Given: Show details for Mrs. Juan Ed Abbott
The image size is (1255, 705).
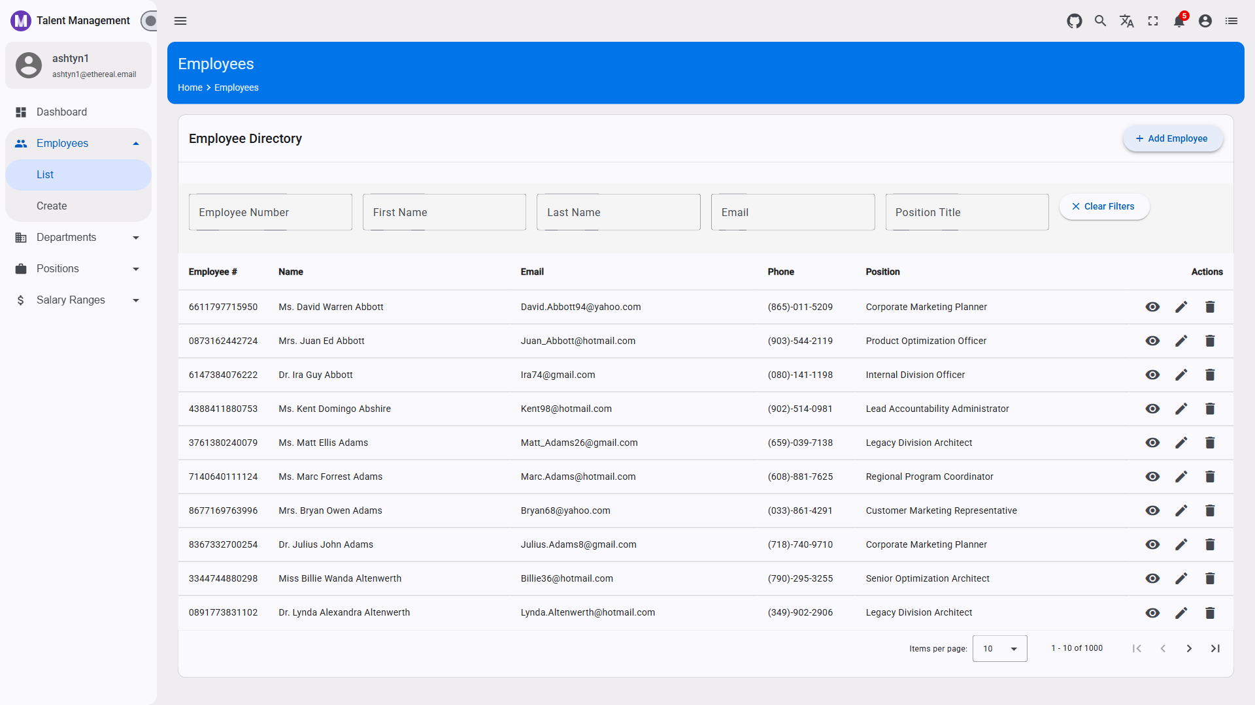Looking at the screenshot, I should coord(1152,341).
